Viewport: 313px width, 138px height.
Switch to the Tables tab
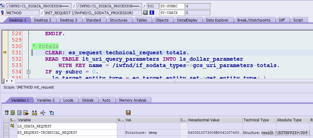pyautogui.click(x=142, y=20)
